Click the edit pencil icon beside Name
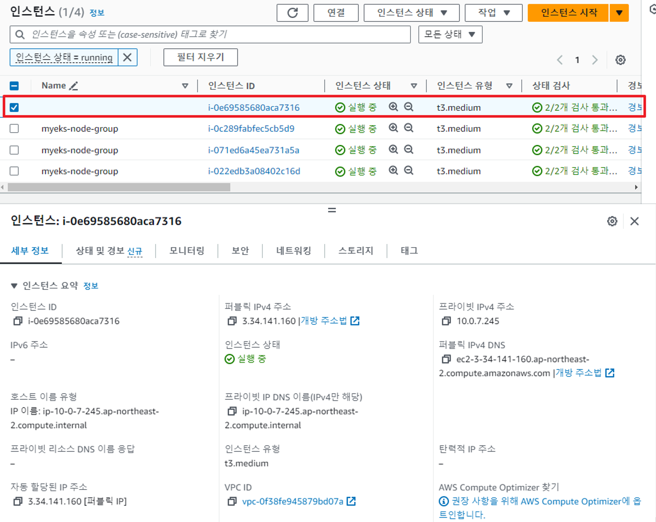656x522 pixels. pos(74,86)
